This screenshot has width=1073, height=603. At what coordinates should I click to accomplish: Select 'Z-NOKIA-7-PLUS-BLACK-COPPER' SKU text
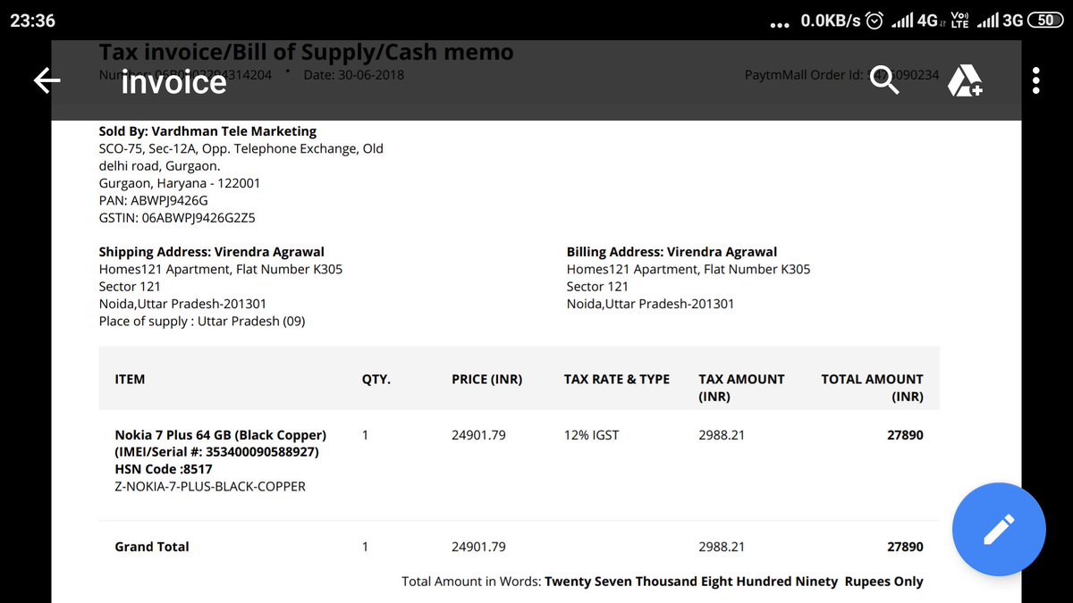(x=210, y=487)
